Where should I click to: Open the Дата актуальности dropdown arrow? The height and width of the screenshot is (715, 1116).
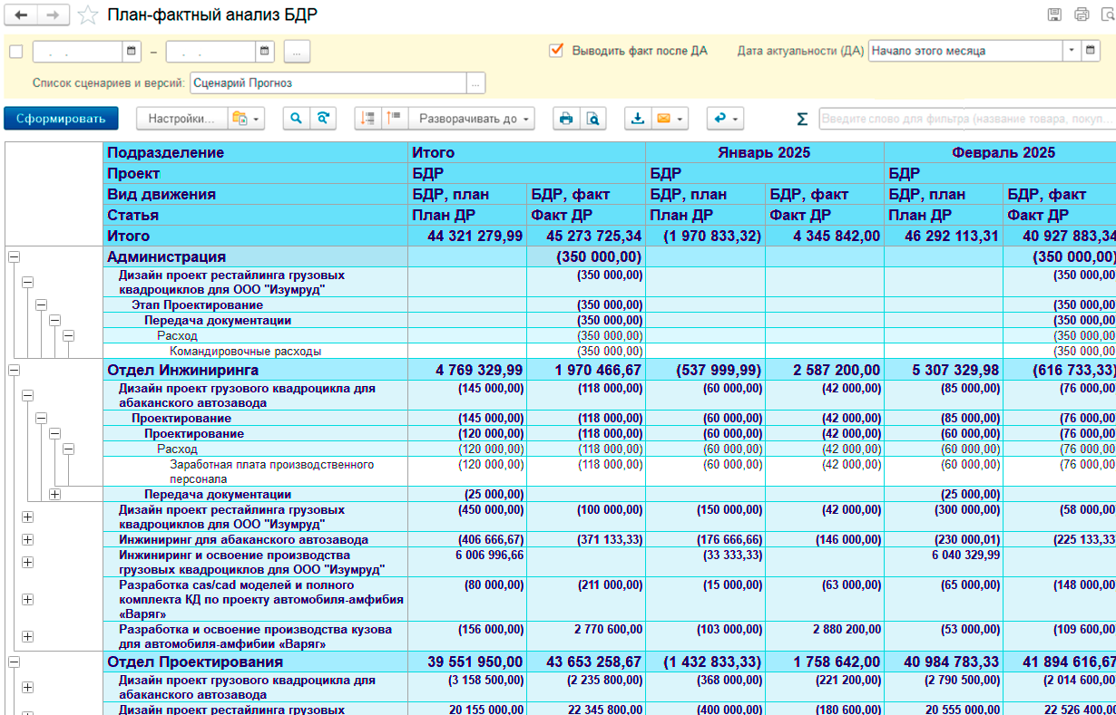tap(1072, 51)
